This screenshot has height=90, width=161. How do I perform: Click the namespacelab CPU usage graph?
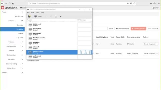[85, 52]
